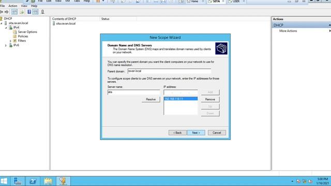The image size is (331, 186).
Task: Open PowerShell from the taskbar
Action: (33, 181)
